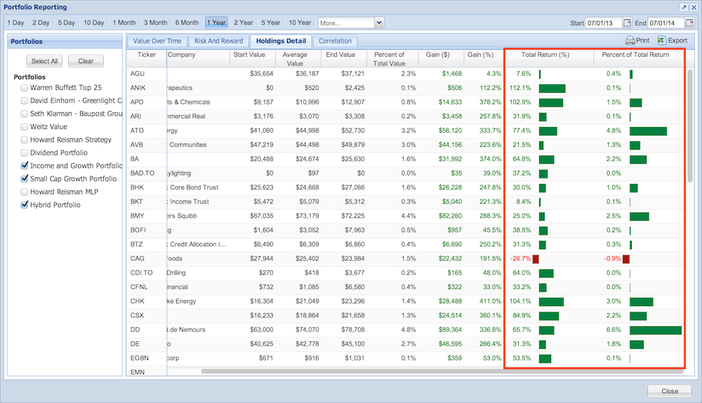Screen dimensions: 702x403
Task: Select the 3 Month time range
Action: pos(155,22)
